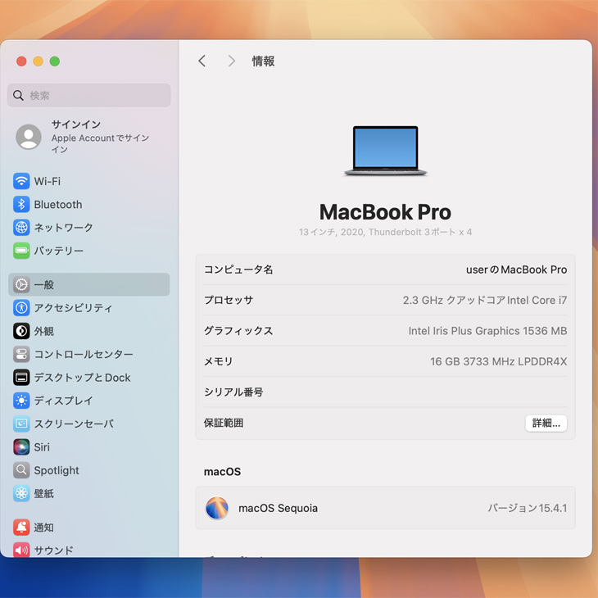Click the 情報 page title
This screenshot has width=598, height=598.
pyautogui.click(x=263, y=61)
